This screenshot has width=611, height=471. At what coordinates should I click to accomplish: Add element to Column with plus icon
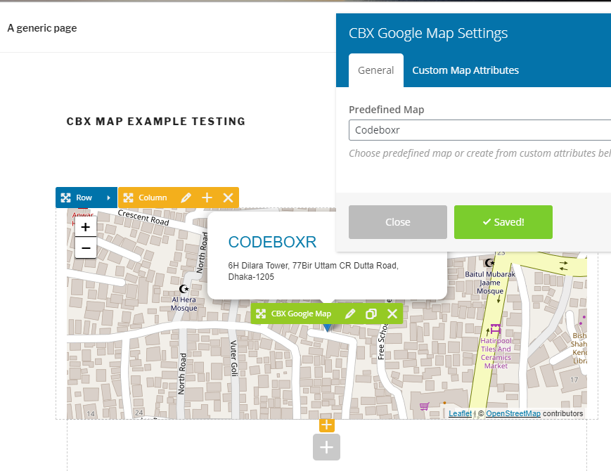pyautogui.click(x=207, y=198)
